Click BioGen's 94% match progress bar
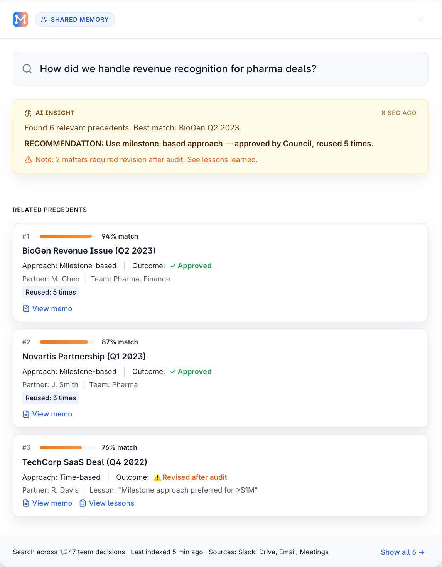 (x=66, y=236)
